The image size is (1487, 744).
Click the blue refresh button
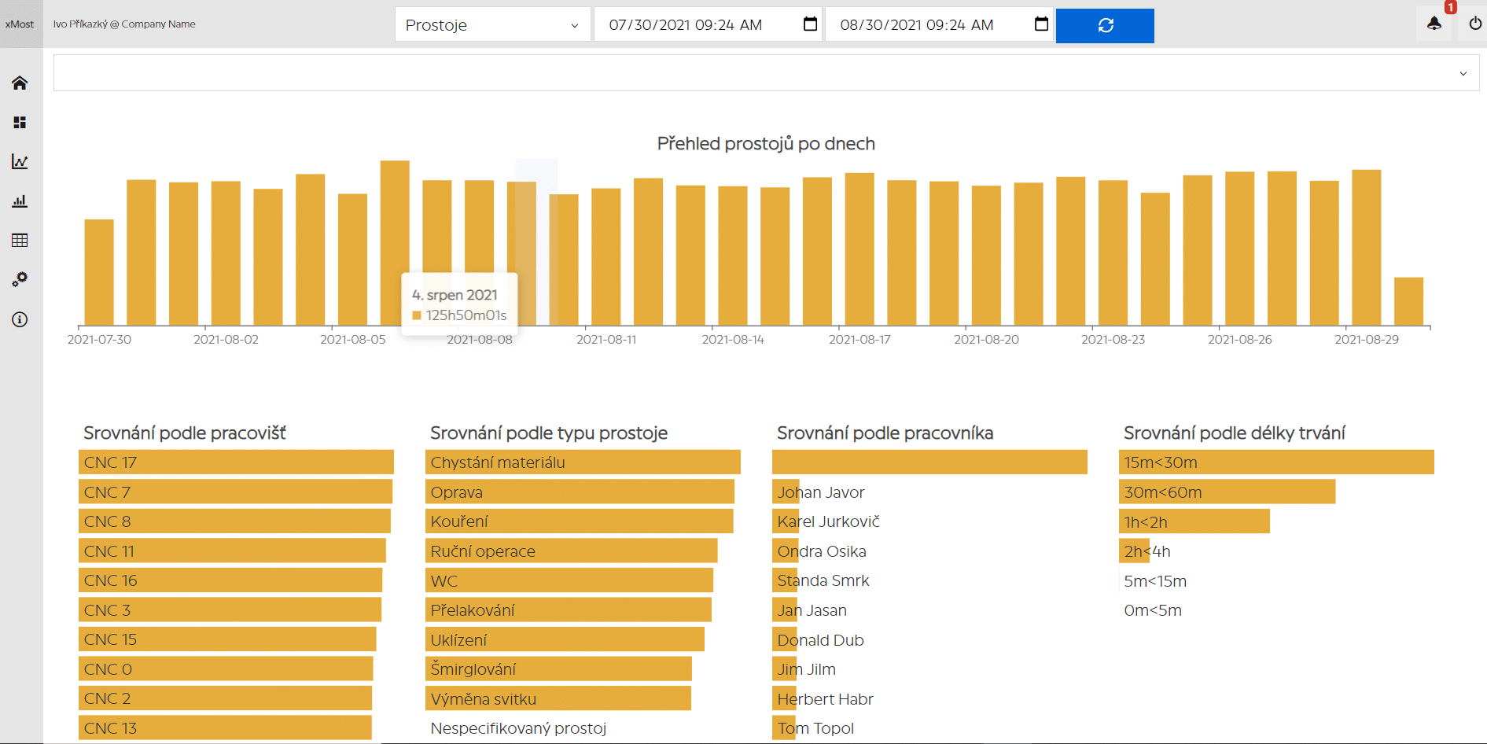coord(1105,25)
